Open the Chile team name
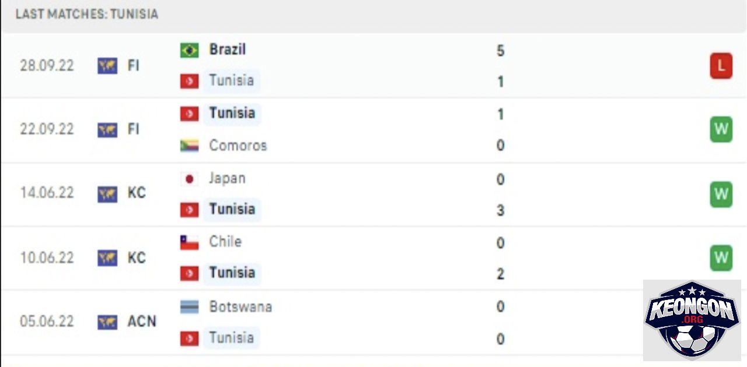 (225, 242)
